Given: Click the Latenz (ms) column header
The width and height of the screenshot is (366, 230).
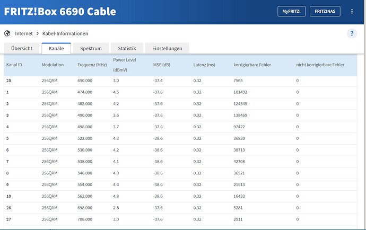Looking at the screenshot, I should (x=204, y=65).
